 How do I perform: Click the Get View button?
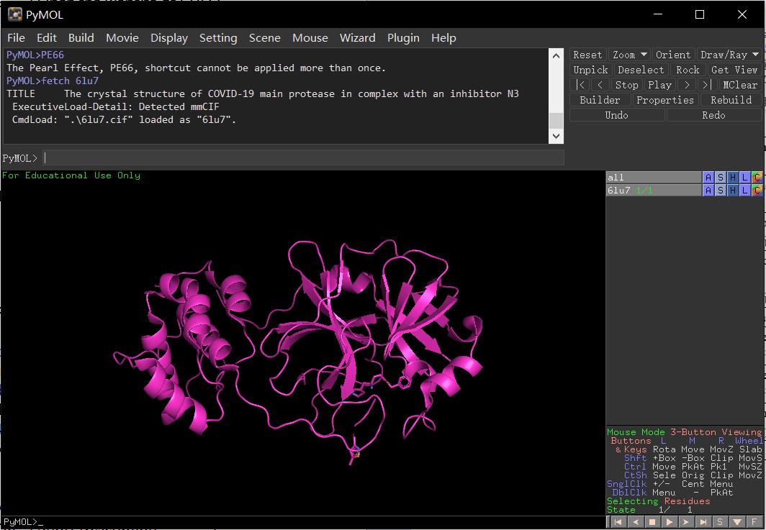click(x=734, y=69)
